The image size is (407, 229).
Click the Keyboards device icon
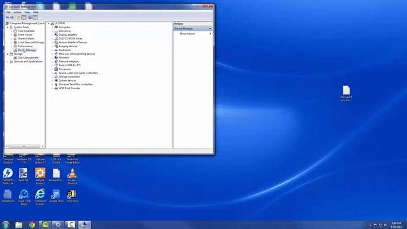pos(56,50)
